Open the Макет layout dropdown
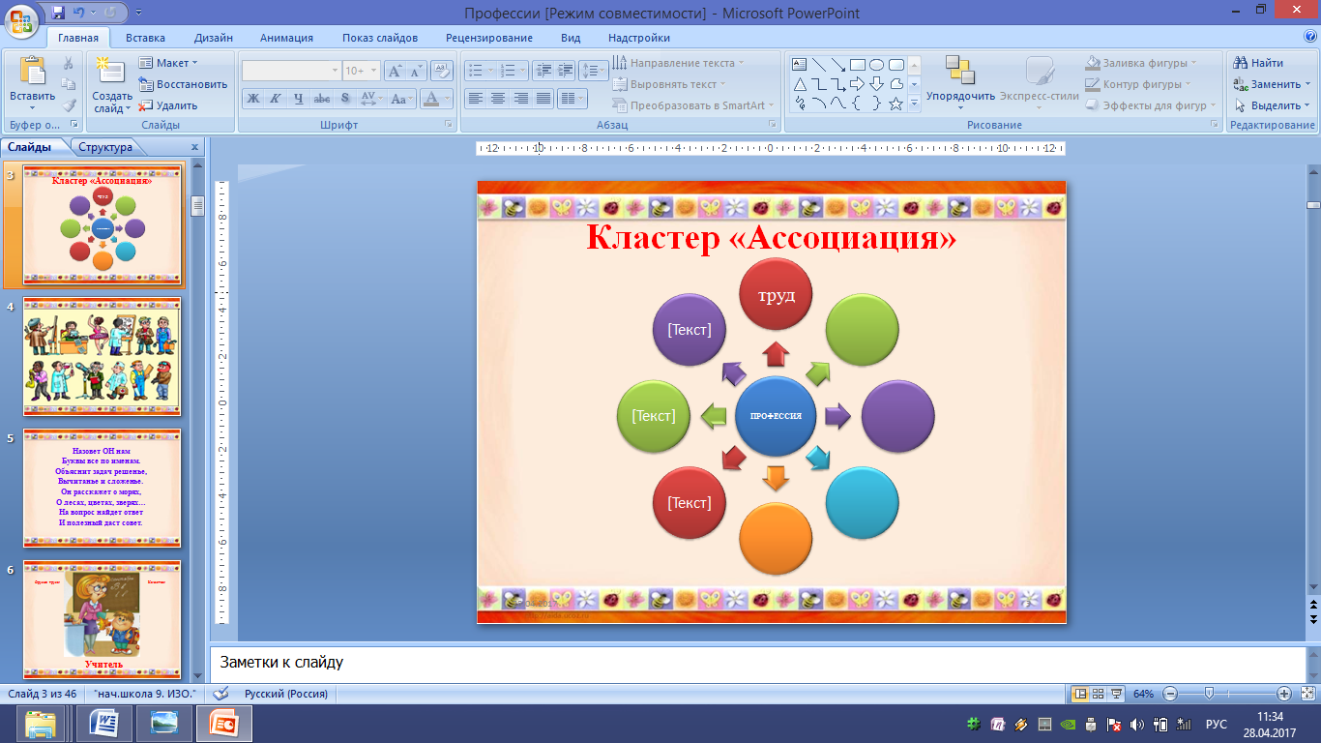This screenshot has width=1321, height=743. coord(168,63)
